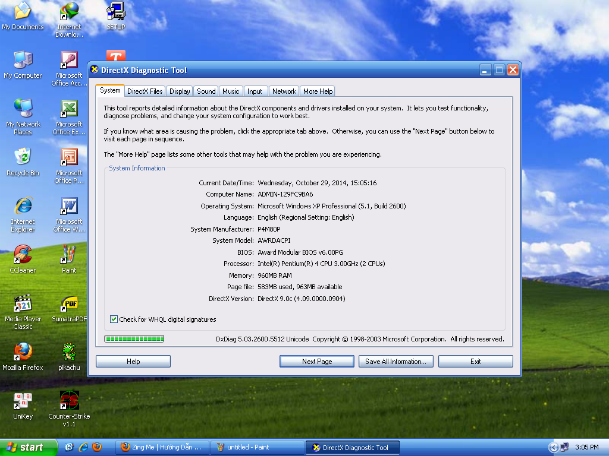Expand hidden system tray icons arrow

pos(554,448)
